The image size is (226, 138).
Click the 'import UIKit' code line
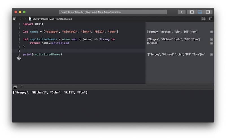coord(33,24)
